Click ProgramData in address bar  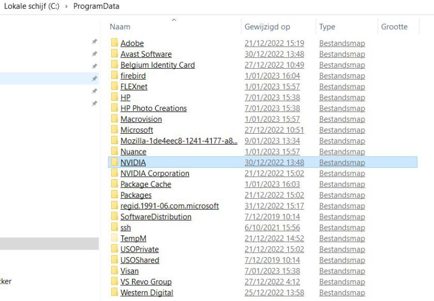96,6
